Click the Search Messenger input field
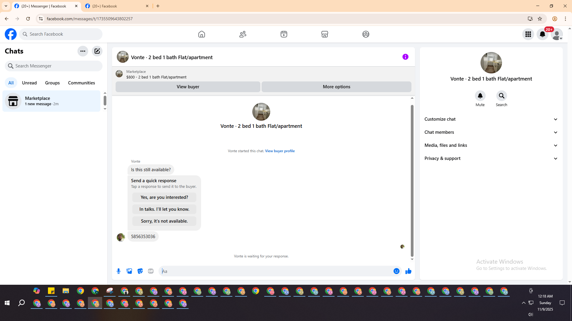The image size is (572, 321). click(54, 66)
